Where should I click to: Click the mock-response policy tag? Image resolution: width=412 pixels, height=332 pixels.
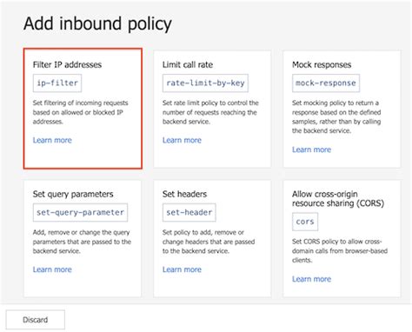point(326,83)
